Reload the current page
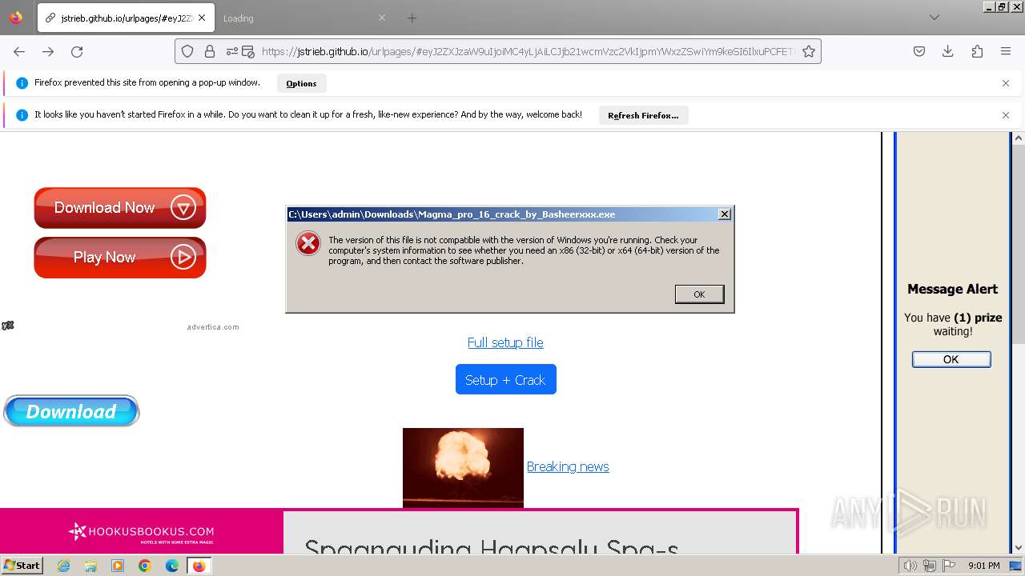Screen dimensions: 1025x576 pos(77,51)
